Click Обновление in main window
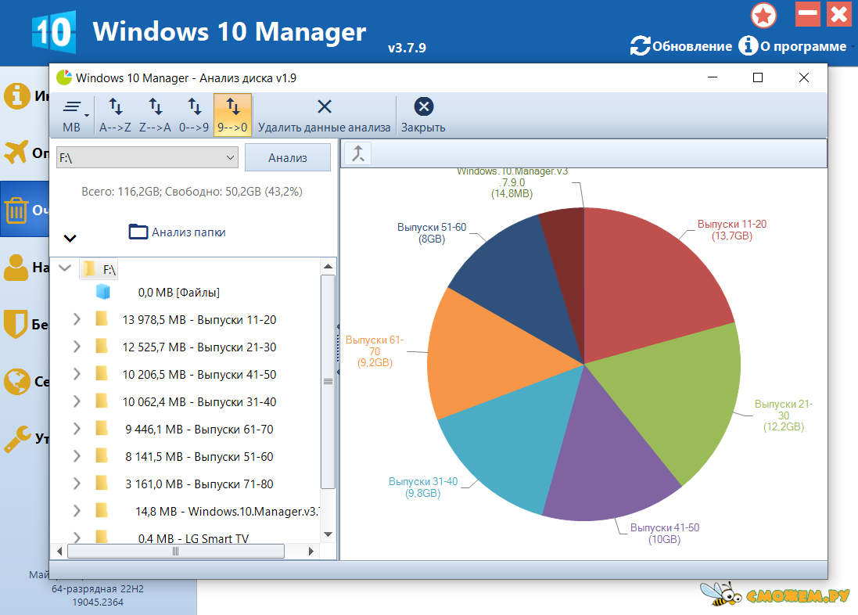Screen dimensions: 858x615 point(681,46)
